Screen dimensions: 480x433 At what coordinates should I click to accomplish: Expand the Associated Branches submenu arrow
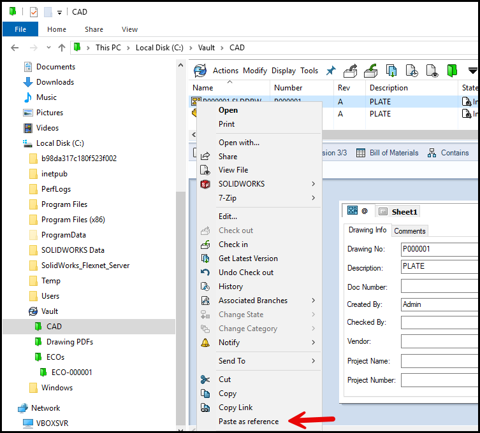click(314, 301)
